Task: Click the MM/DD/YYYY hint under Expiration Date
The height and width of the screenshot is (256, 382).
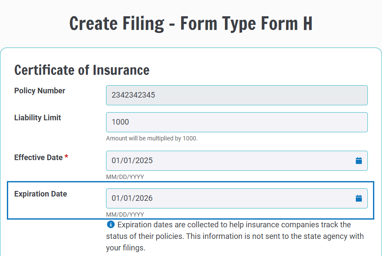Action: point(125,214)
